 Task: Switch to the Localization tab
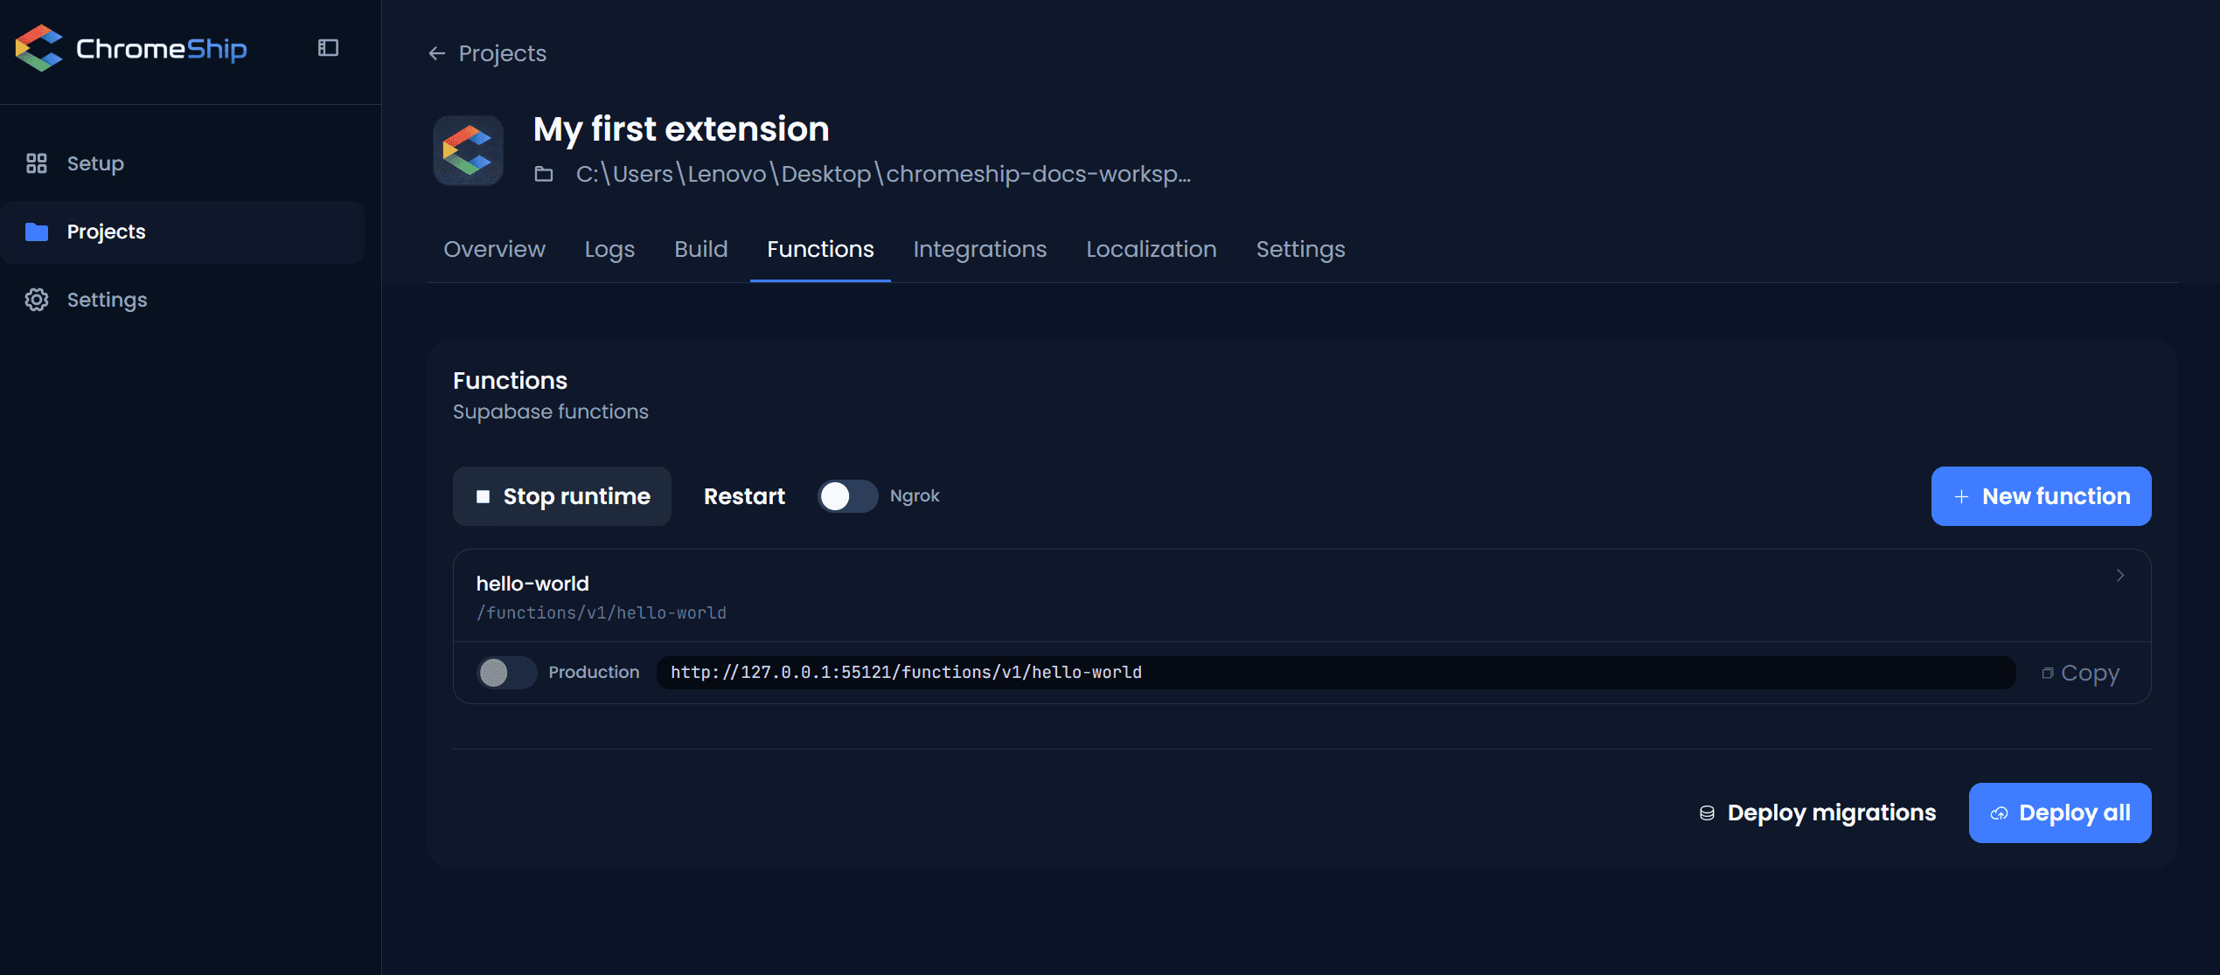click(x=1151, y=249)
